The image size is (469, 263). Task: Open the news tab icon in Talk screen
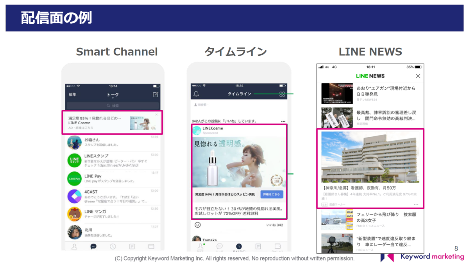[x=132, y=247]
